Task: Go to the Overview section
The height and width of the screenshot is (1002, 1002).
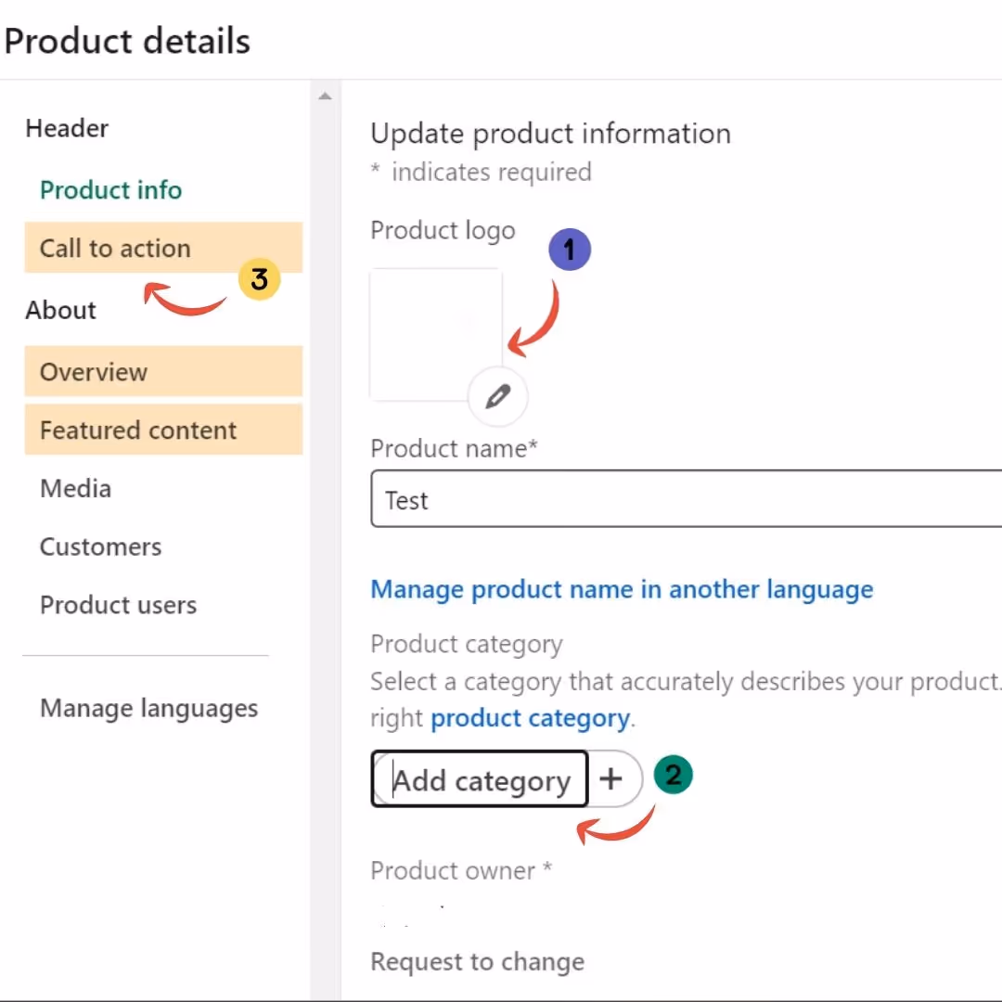Action: click(x=94, y=372)
